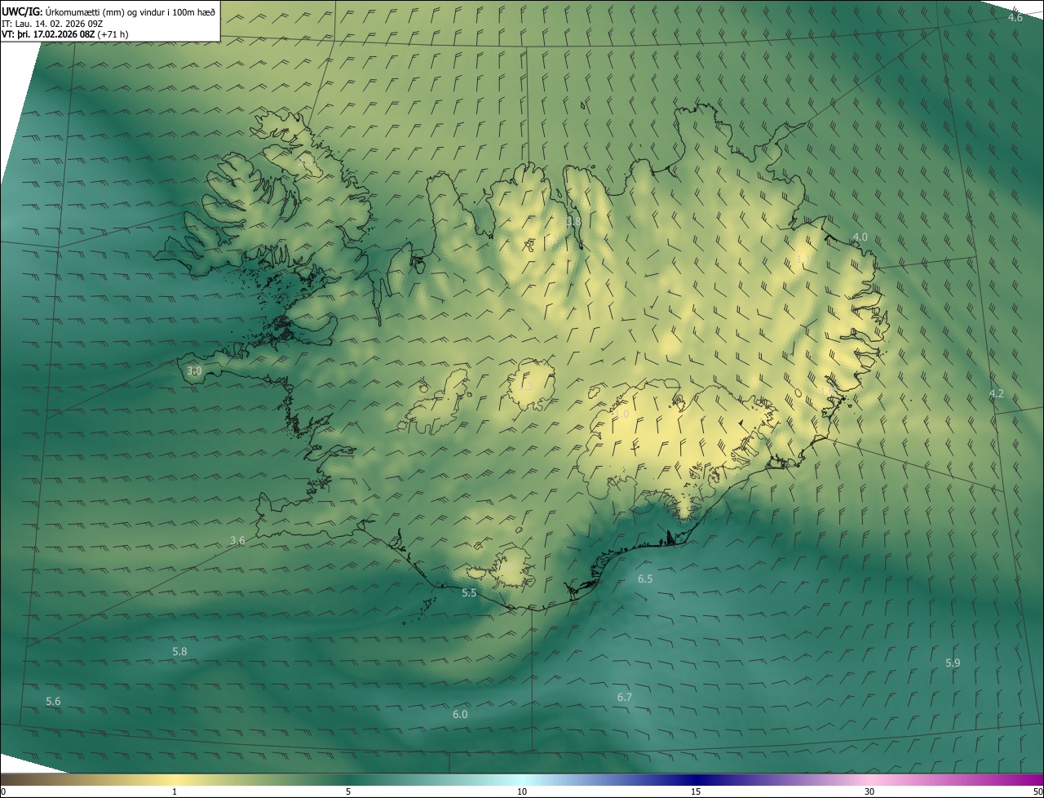Click the 1.3 value on Hofsjökull glacier

click(525, 386)
